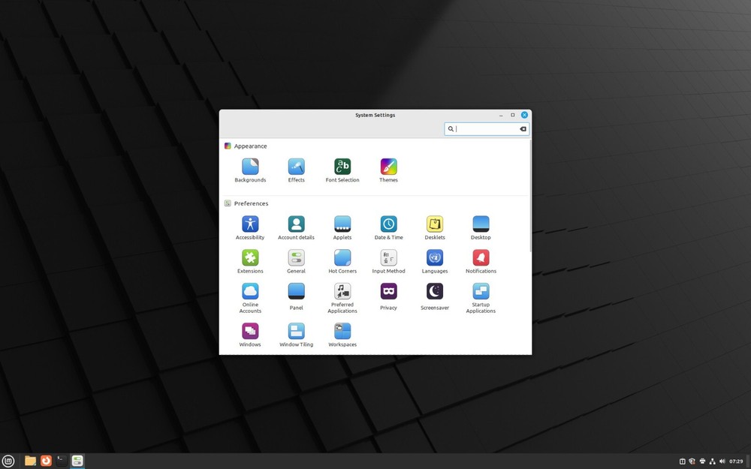Open the Applets settings
Image resolution: width=751 pixels, height=469 pixels.
[x=342, y=224]
